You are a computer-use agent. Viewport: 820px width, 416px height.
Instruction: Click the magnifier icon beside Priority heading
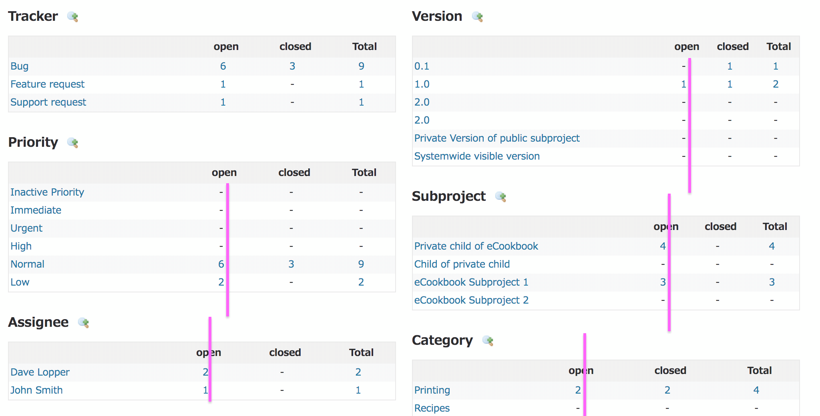coord(72,142)
